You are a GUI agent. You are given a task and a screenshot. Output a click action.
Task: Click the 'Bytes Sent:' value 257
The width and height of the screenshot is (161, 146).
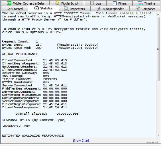click(39, 45)
